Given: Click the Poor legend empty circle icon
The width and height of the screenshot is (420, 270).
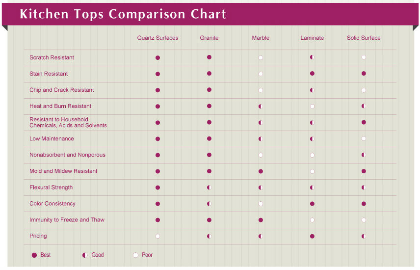Looking at the screenshot, I should 135,255.
